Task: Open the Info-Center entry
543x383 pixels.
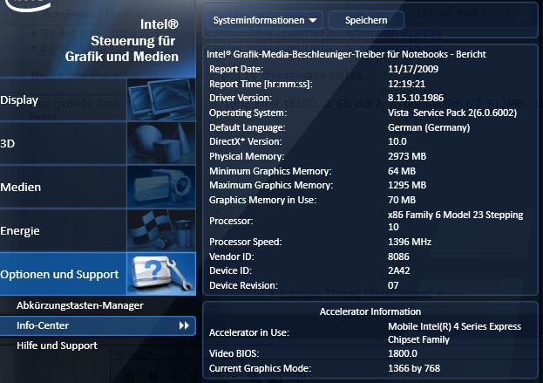Action: pos(98,325)
